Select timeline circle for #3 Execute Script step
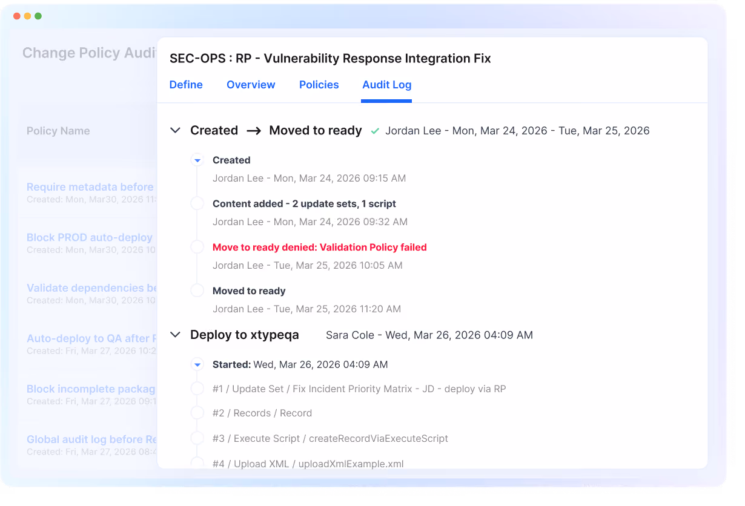 (197, 439)
